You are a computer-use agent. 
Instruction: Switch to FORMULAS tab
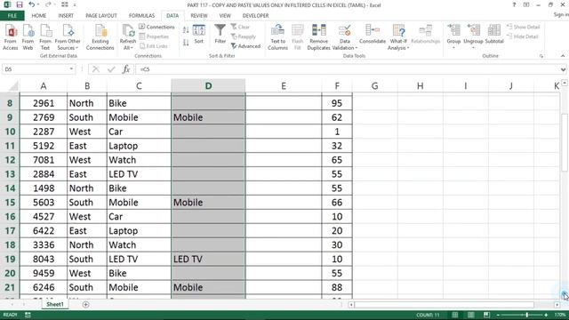click(141, 16)
